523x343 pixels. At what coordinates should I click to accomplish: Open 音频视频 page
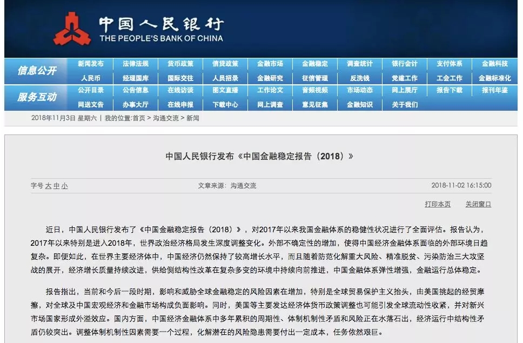pyautogui.click(x=315, y=90)
